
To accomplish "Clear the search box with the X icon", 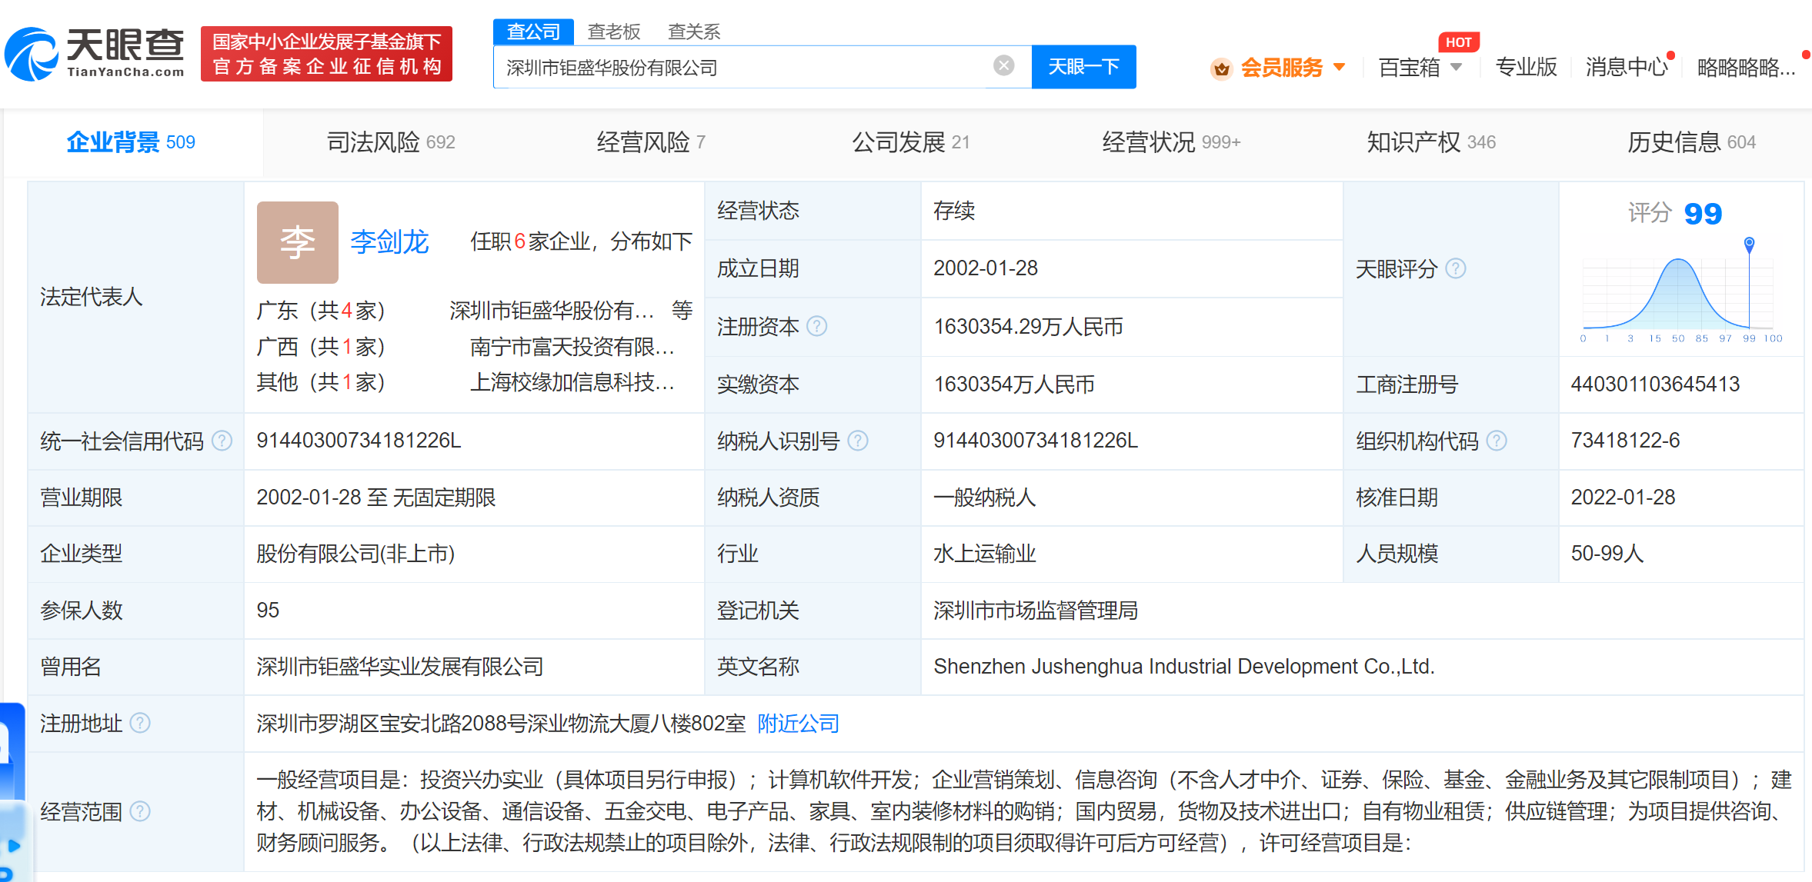I will tap(1003, 66).
